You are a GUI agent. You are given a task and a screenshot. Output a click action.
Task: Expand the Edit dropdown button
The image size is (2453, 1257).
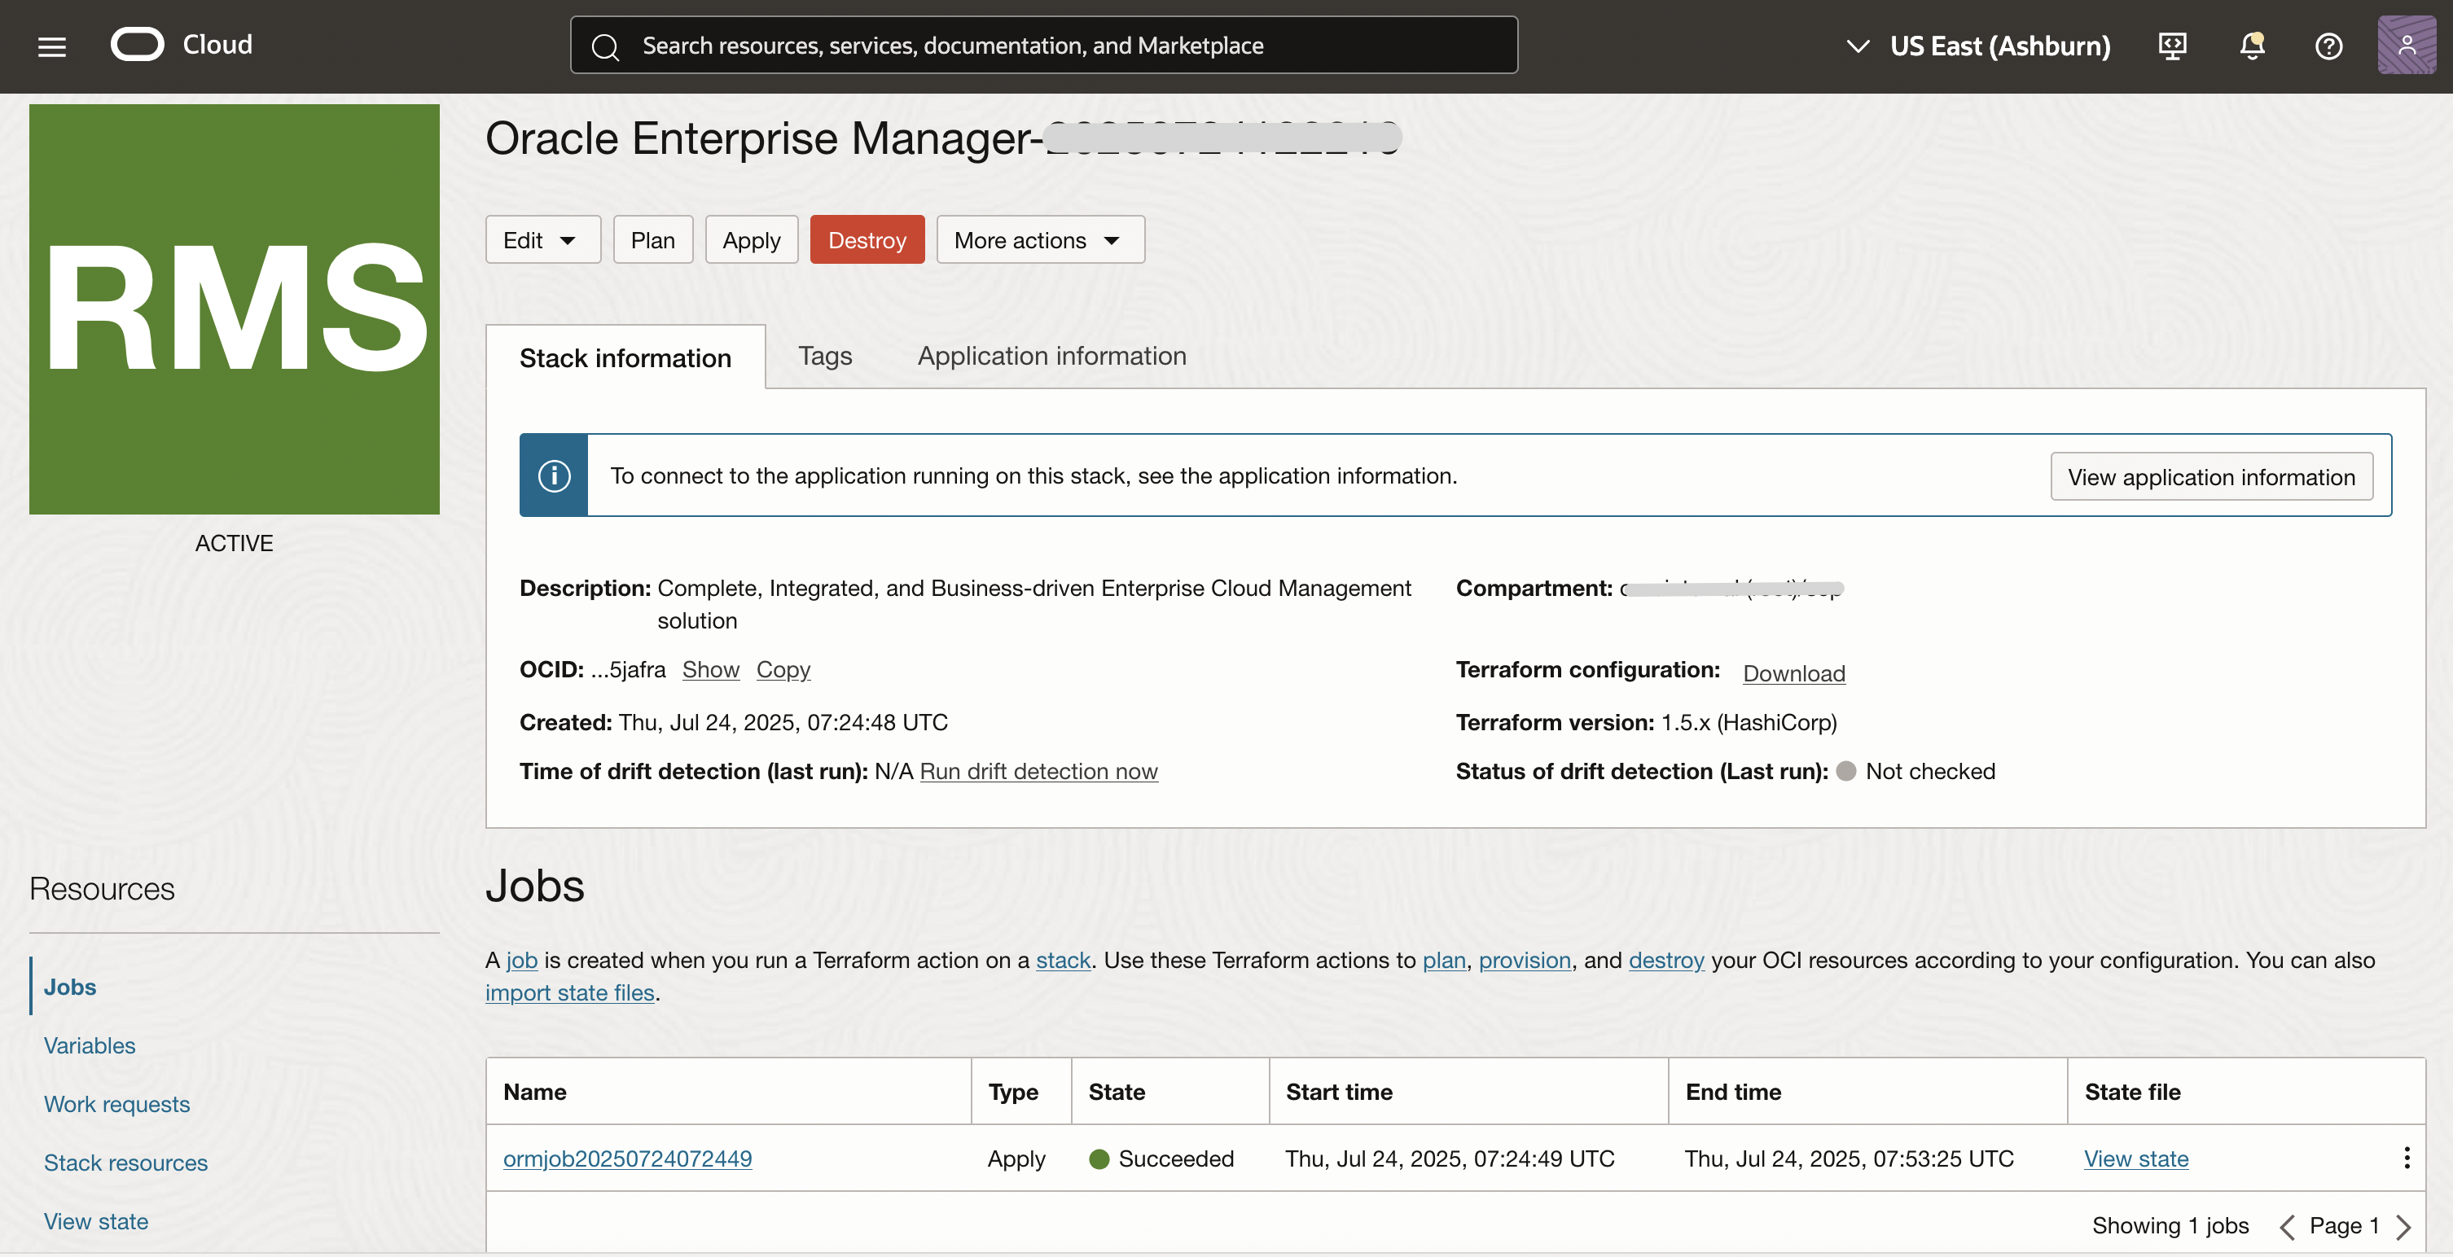(x=542, y=240)
